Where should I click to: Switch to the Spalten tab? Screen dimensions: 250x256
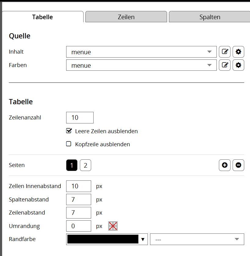point(210,17)
